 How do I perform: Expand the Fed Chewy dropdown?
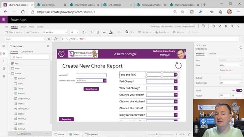coord(176,81)
